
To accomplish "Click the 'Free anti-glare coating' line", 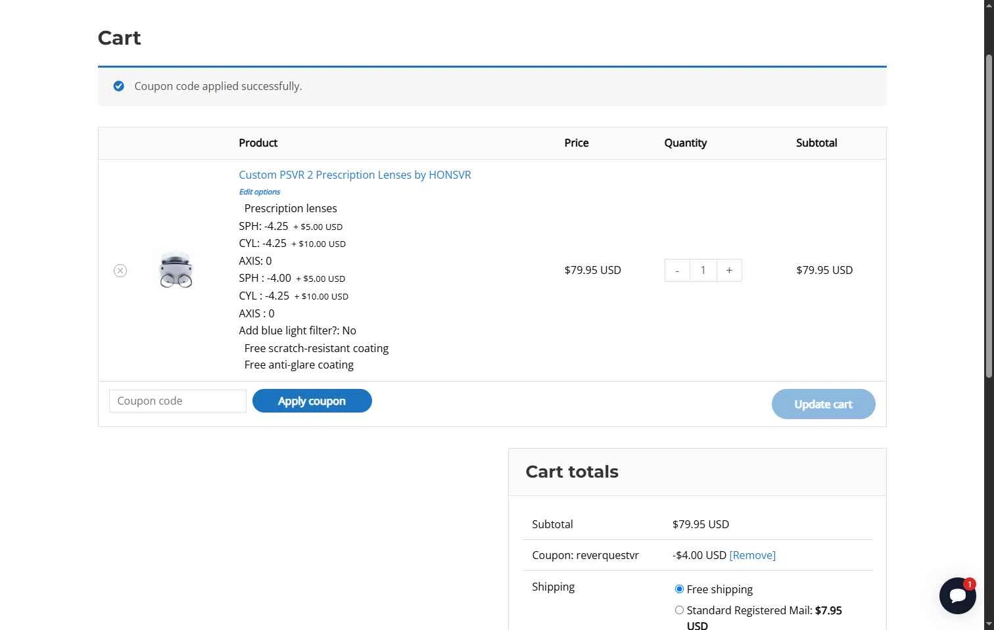I will pos(299,365).
